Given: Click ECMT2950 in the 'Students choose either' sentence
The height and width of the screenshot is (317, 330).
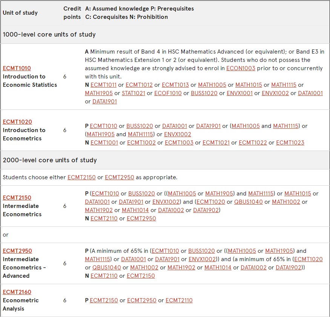Looking at the screenshot, I should (120, 177).
